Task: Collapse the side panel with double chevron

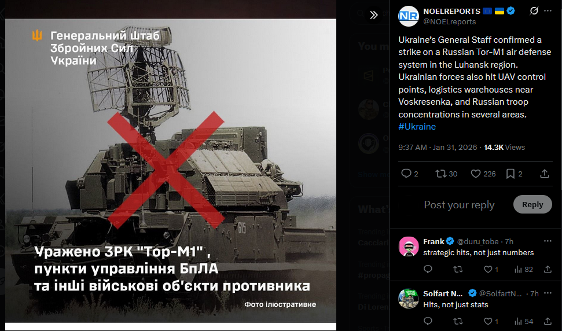Action: (373, 15)
